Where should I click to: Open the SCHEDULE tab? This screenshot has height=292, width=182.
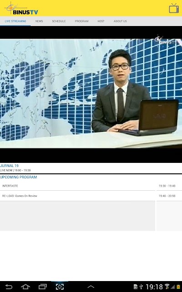(59, 21)
